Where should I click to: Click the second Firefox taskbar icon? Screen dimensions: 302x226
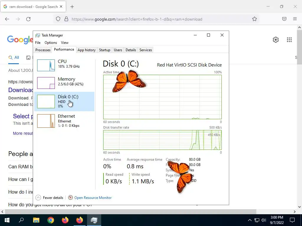(80, 220)
